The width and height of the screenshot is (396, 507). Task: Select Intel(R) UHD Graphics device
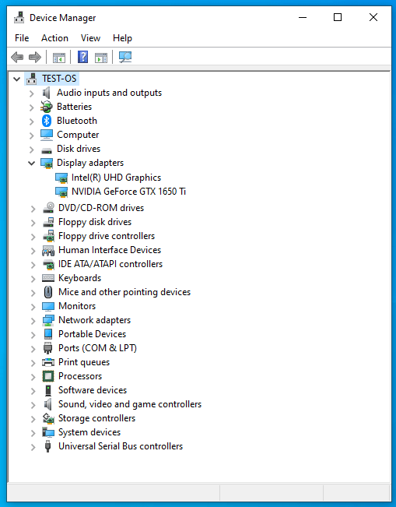(x=116, y=178)
